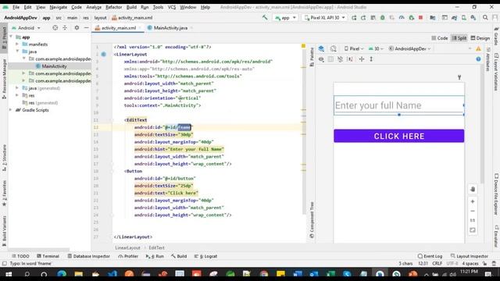Toggle the Pan screen hand icon

pyautogui.click(x=473, y=189)
